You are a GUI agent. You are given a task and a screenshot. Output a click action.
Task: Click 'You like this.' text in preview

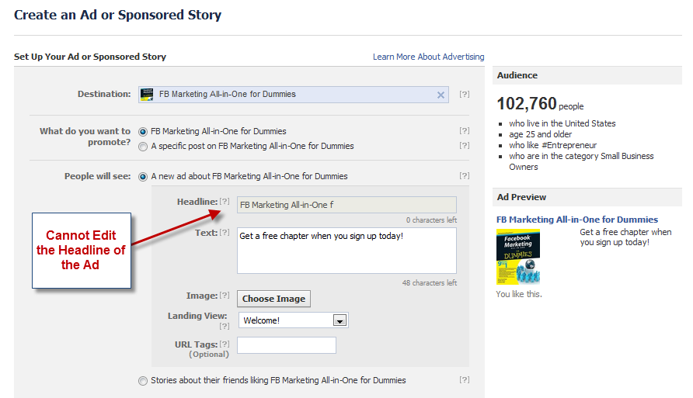[x=519, y=294]
